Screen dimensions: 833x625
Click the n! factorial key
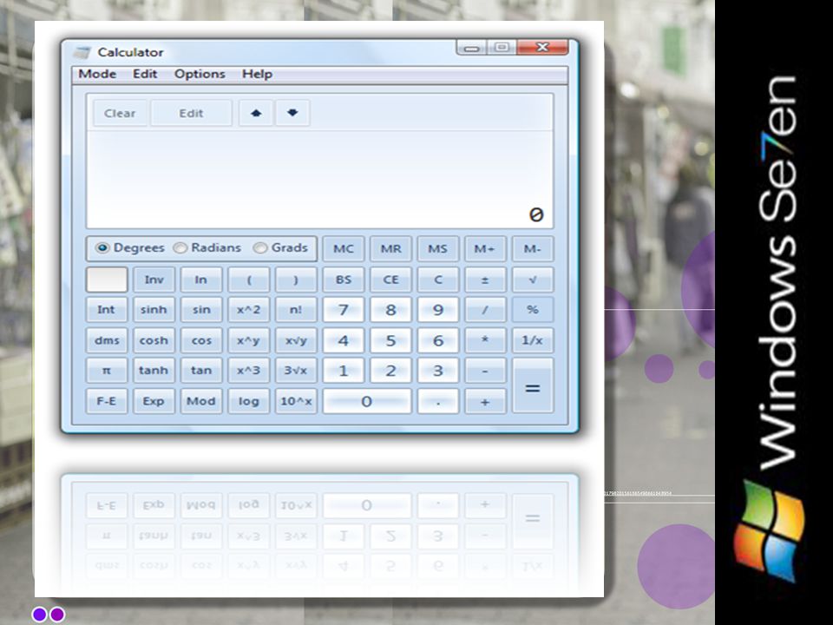click(296, 310)
